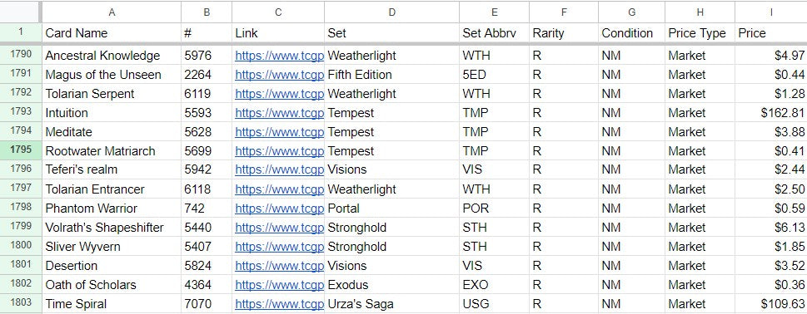Open the Intuition row's tcgplayer link
807x314 pixels.
280,113
